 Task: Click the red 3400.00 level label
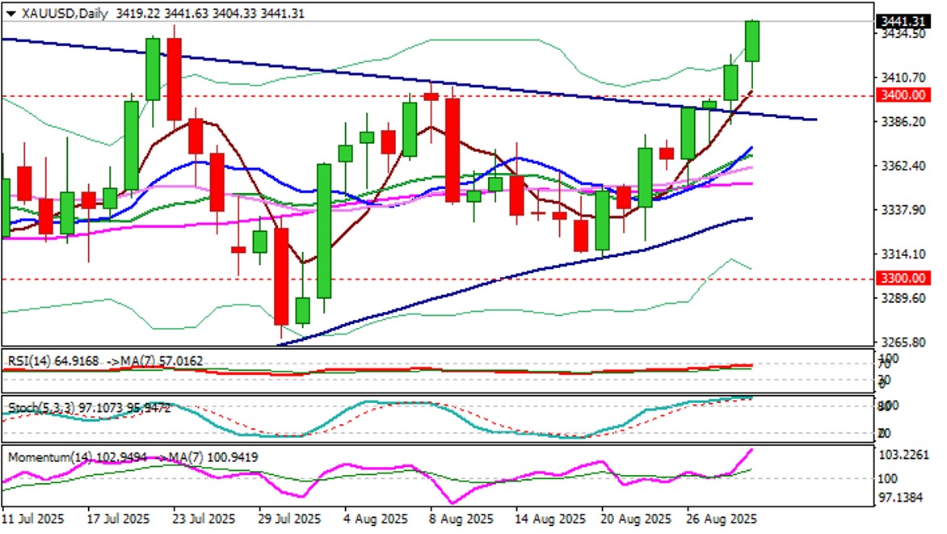[903, 95]
